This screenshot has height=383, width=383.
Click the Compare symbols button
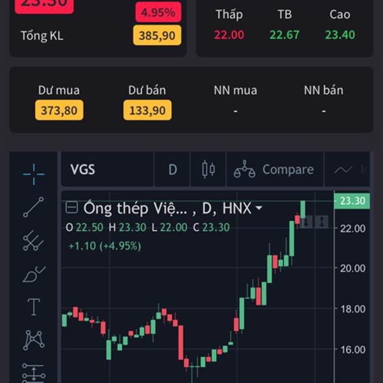[x=274, y=169]
